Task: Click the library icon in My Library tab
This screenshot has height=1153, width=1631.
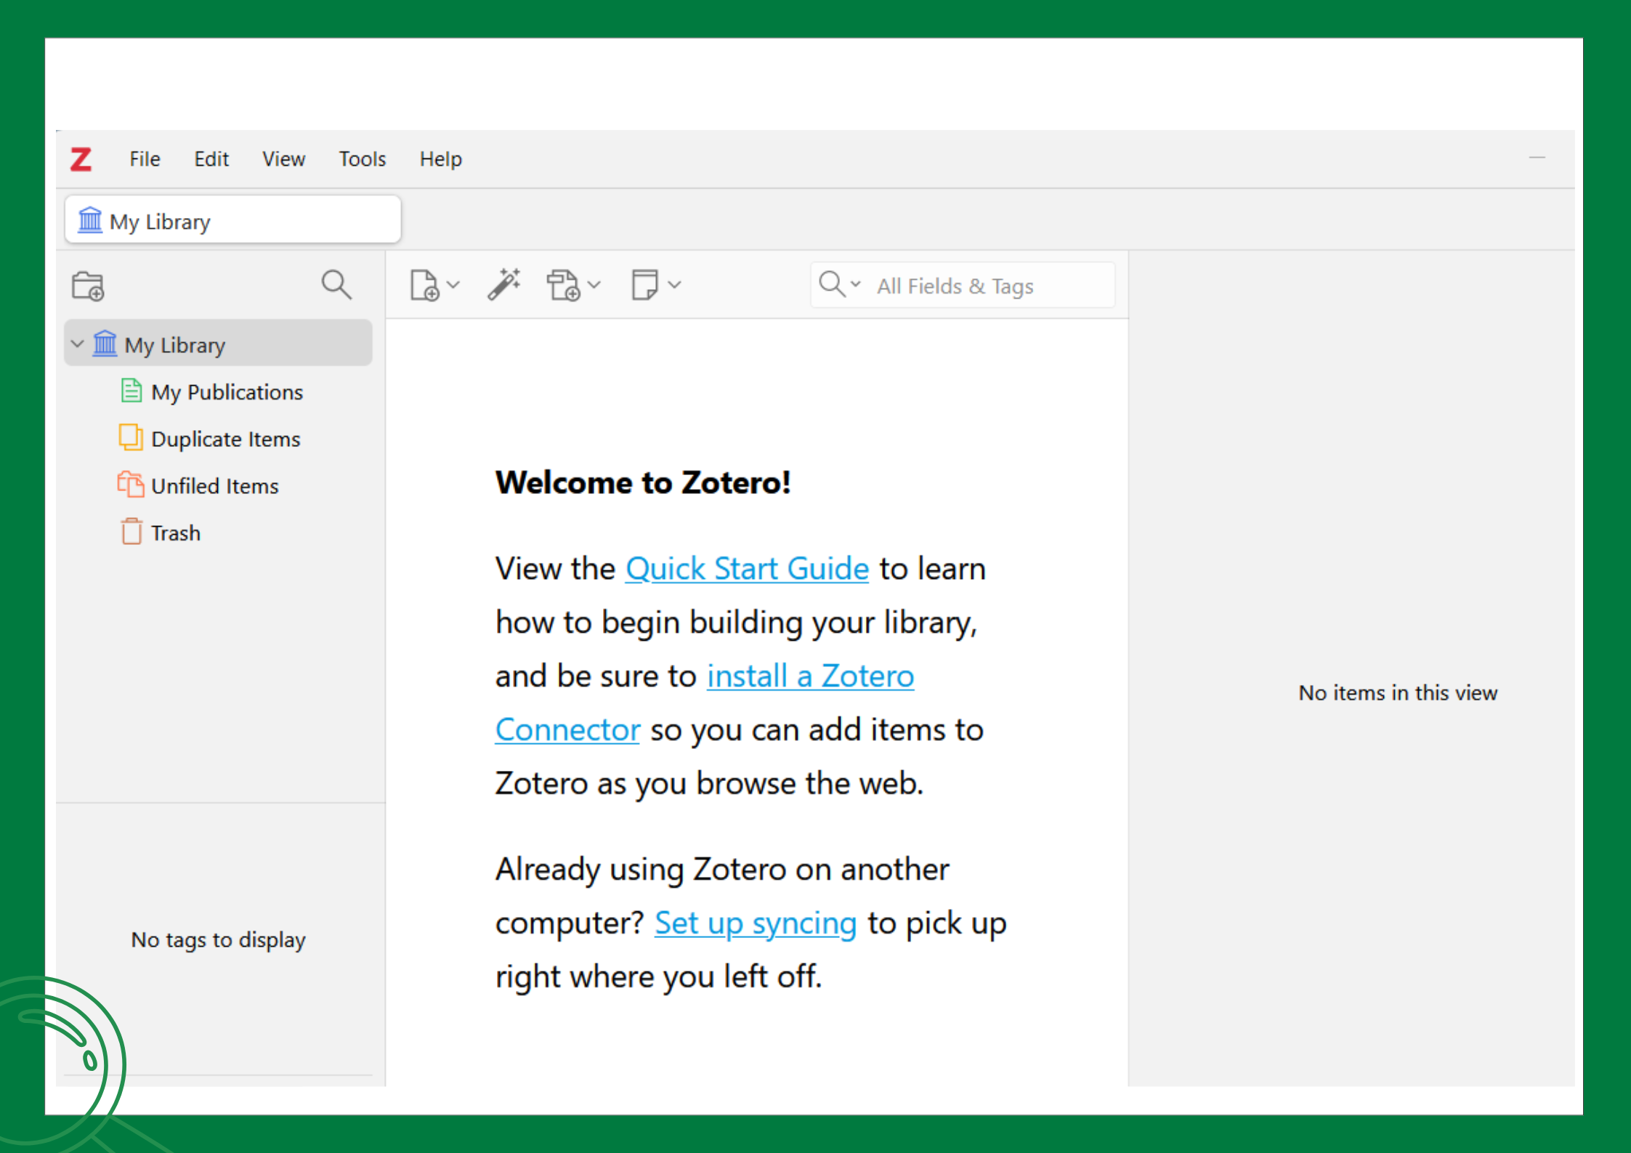Action: (x=90, y=219)
